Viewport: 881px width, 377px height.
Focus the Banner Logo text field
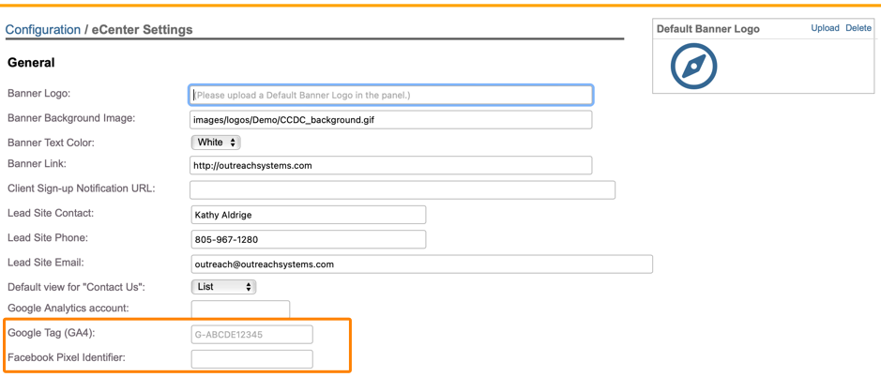point(391,95)
